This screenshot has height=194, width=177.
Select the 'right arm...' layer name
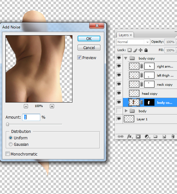(165, 67)
